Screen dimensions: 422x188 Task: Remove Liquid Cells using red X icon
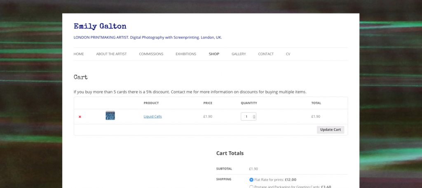point(80,117)
